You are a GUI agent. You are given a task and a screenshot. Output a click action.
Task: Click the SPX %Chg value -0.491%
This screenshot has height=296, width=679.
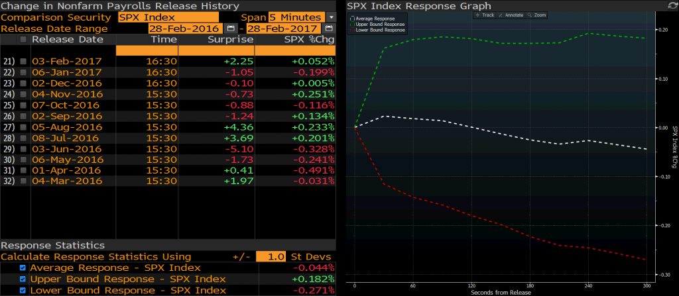tap(313, 170)
